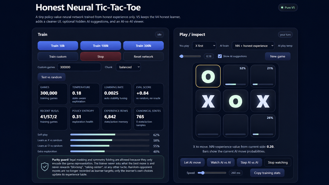Click the LEARNING RATE 0.0025 card

click(x=117, y=94)
